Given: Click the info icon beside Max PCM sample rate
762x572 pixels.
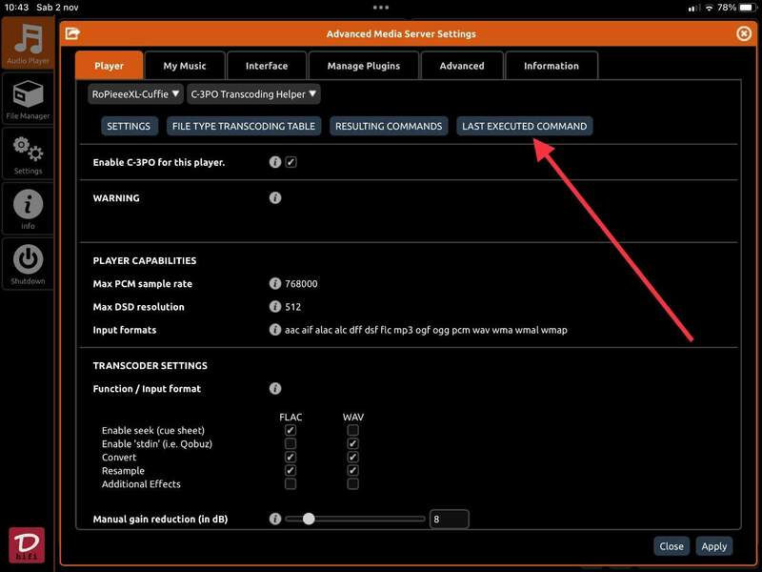Looking at the screenshot, I should tap(275, 284).
